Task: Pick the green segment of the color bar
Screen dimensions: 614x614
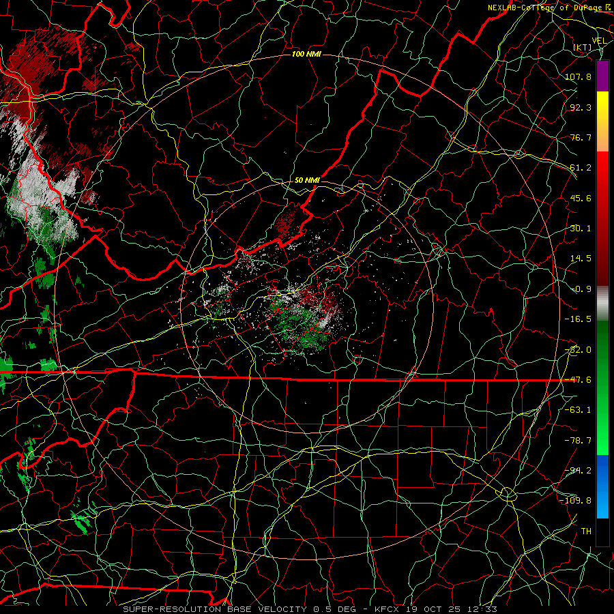Action: pos(602,388)
